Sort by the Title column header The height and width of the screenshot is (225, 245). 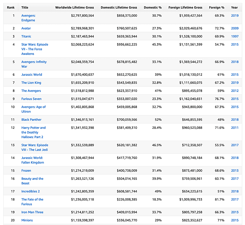click(x=25, y=8)
